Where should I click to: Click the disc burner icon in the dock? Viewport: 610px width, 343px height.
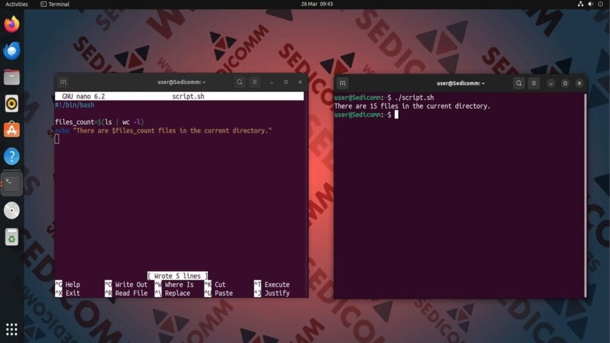pyautogui.click(x=11, y=210)
